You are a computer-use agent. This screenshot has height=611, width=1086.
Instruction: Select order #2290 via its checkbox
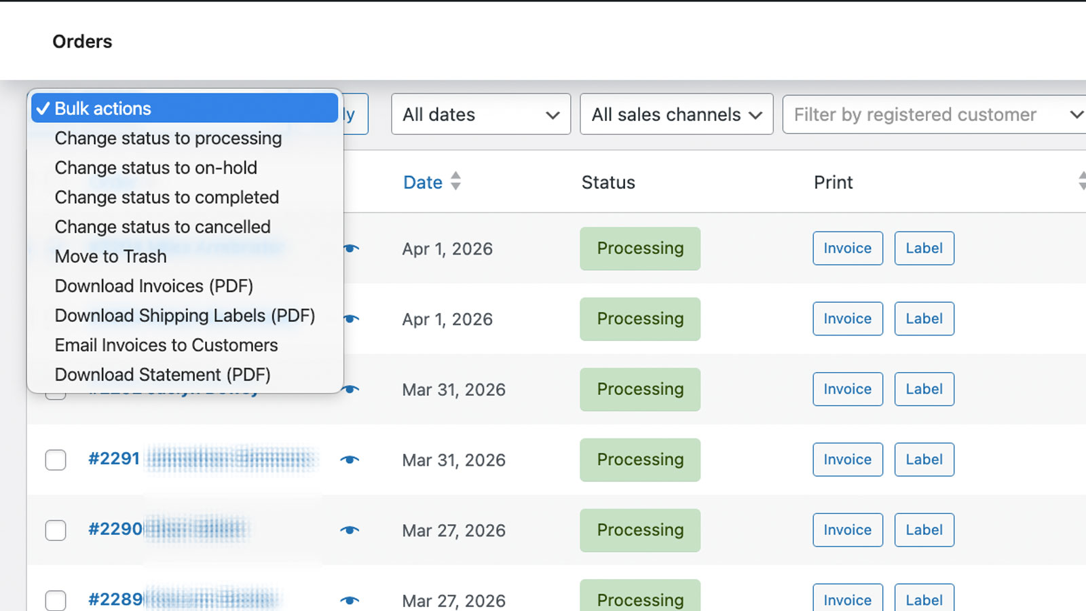click(x=55, y=530)
